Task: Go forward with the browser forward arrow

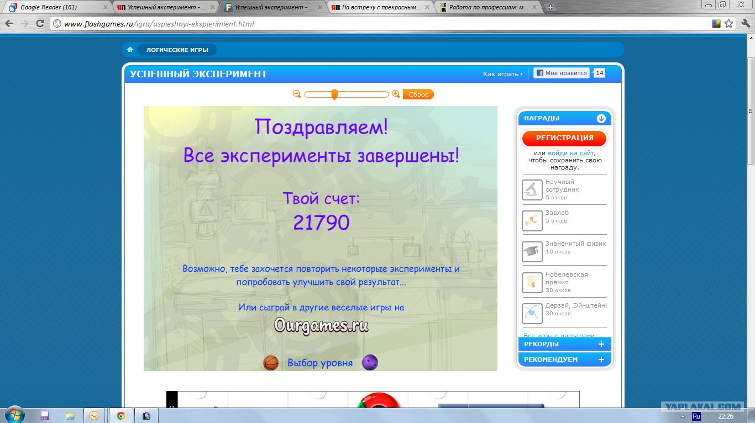Action: tap(24, 24)
